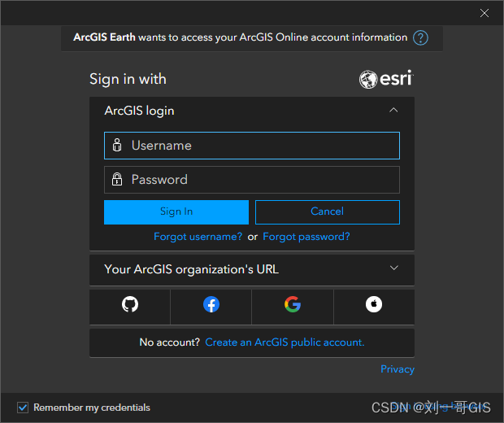
Task: Open the Forgot password? link
Action: [x=306, y=237]
